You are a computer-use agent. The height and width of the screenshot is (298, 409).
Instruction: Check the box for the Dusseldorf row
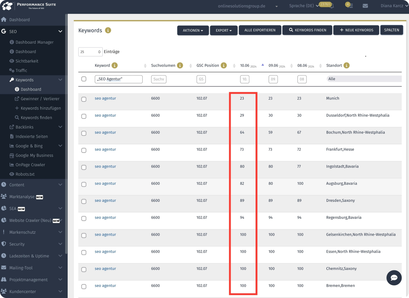[x=84, y=116]
